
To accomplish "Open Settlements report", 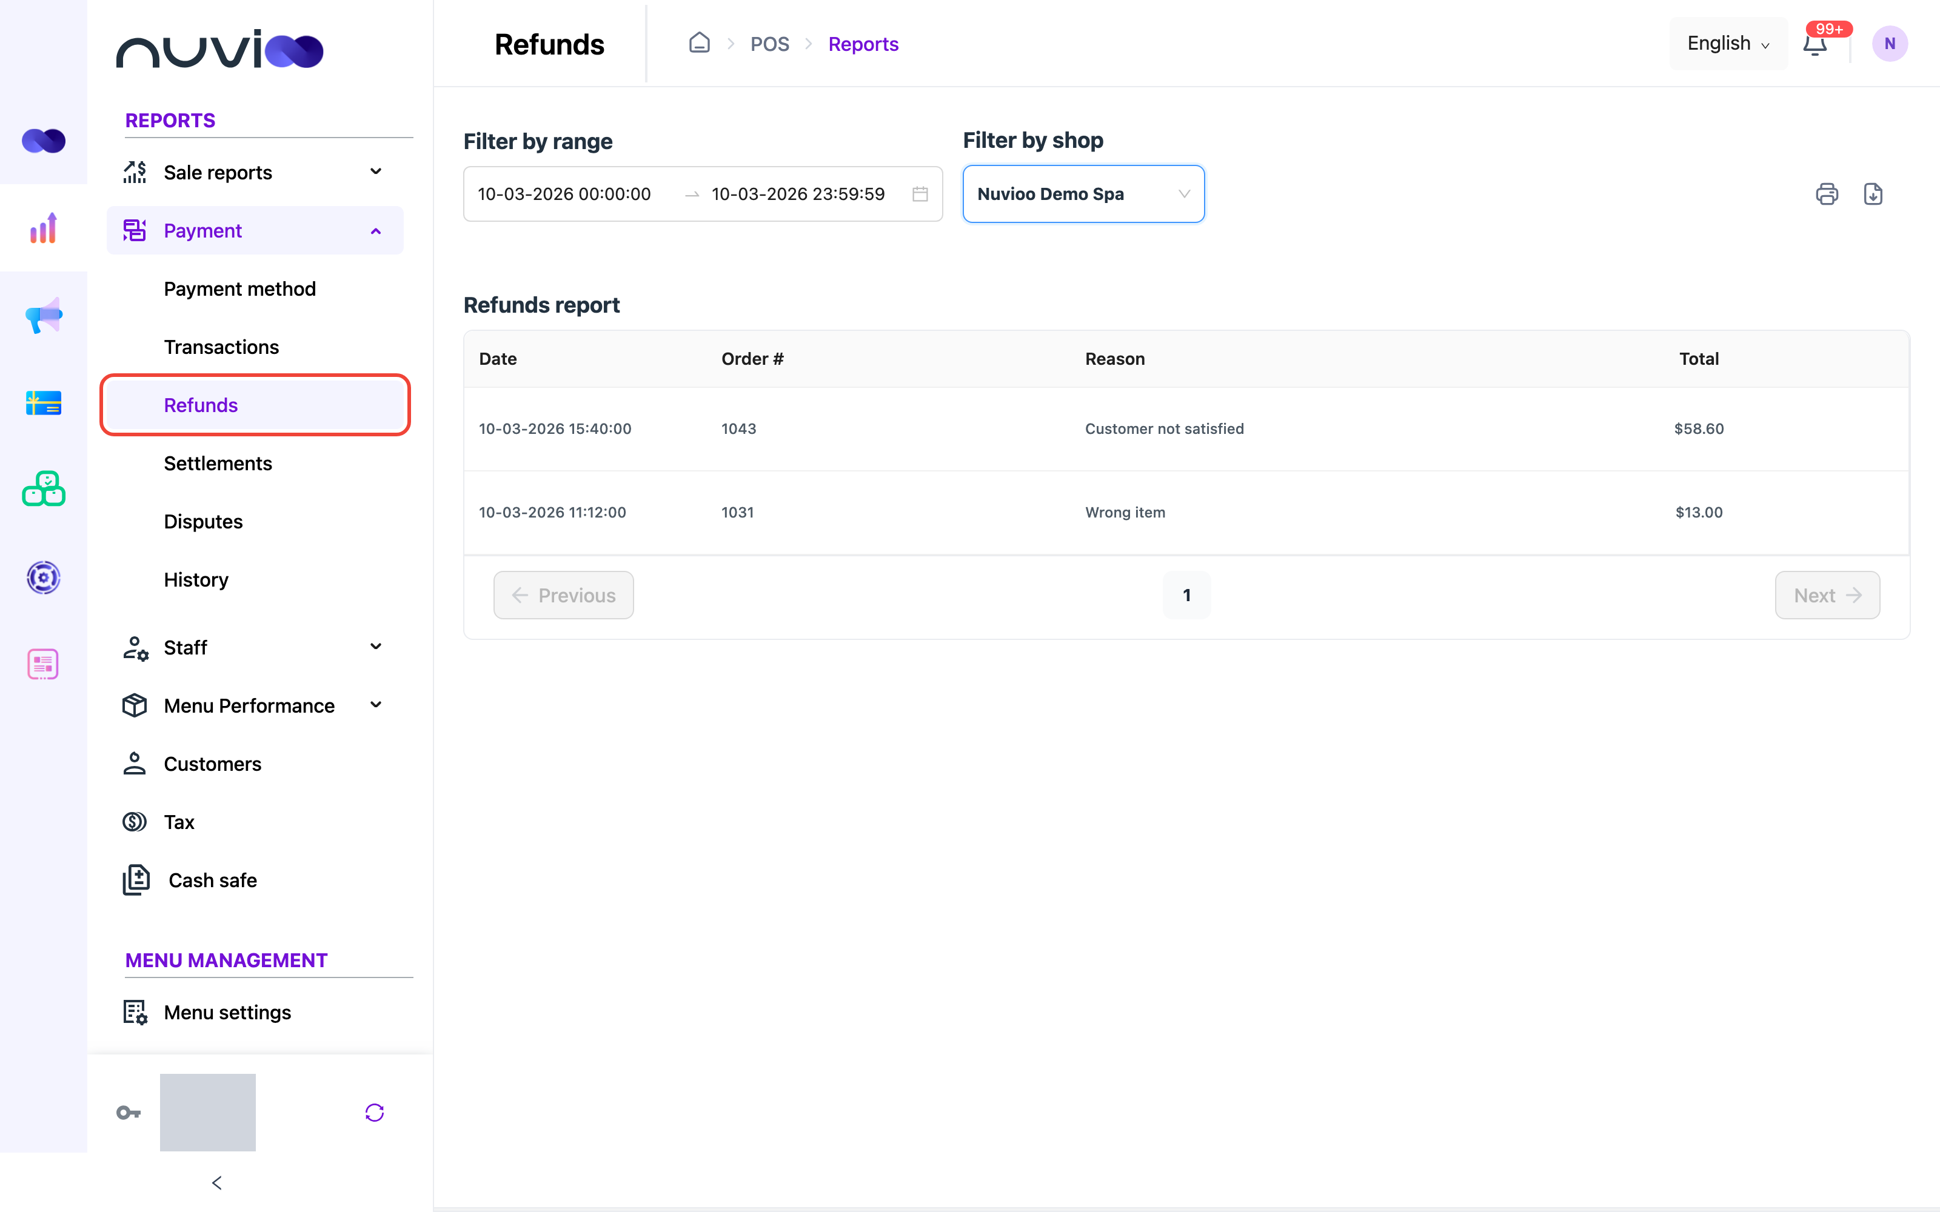I will click(x=218, y=464).
